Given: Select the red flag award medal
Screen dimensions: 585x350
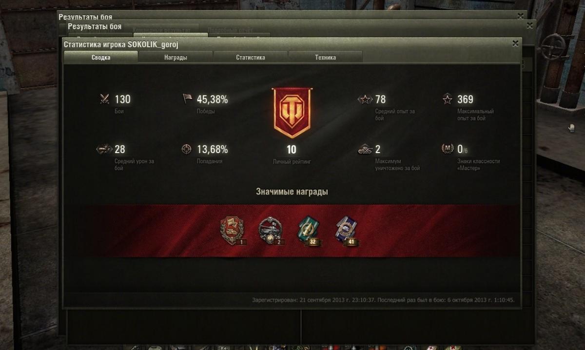Looking at the screenshot, I should tap(233, 230).
